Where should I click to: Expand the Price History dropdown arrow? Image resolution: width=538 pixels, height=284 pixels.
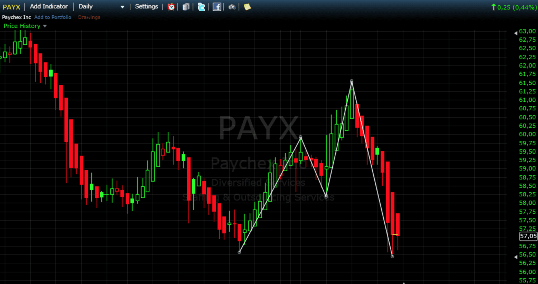(x=45, y=26)
